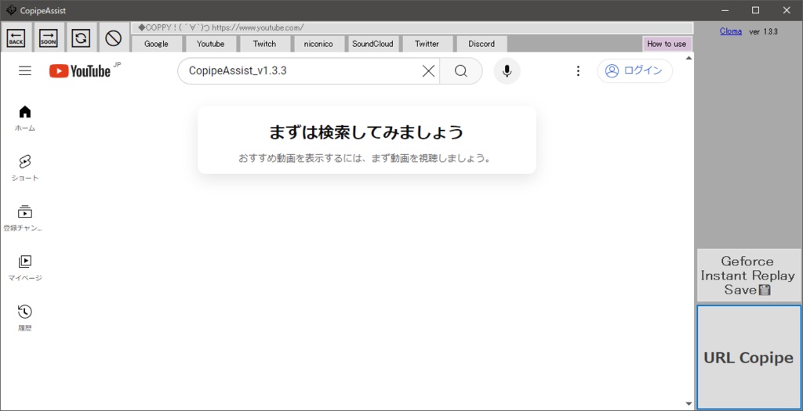The image size is (803, 411).
Task: Click the CopipeAssist app icon in the title bar
Action: [11, 10]
